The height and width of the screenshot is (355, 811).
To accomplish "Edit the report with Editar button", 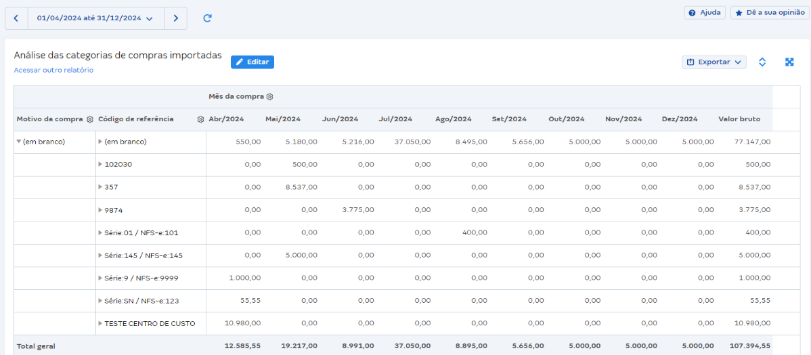I will point(252,62).
